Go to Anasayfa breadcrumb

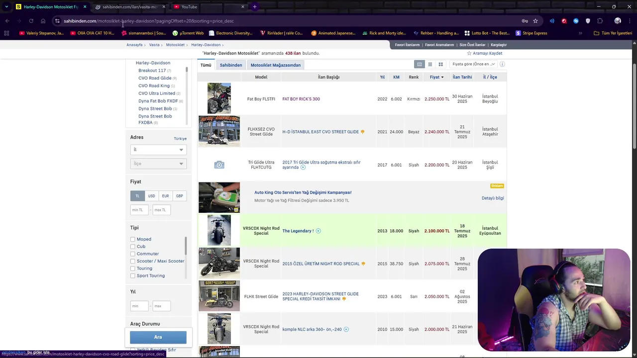(x=134, y=45)
